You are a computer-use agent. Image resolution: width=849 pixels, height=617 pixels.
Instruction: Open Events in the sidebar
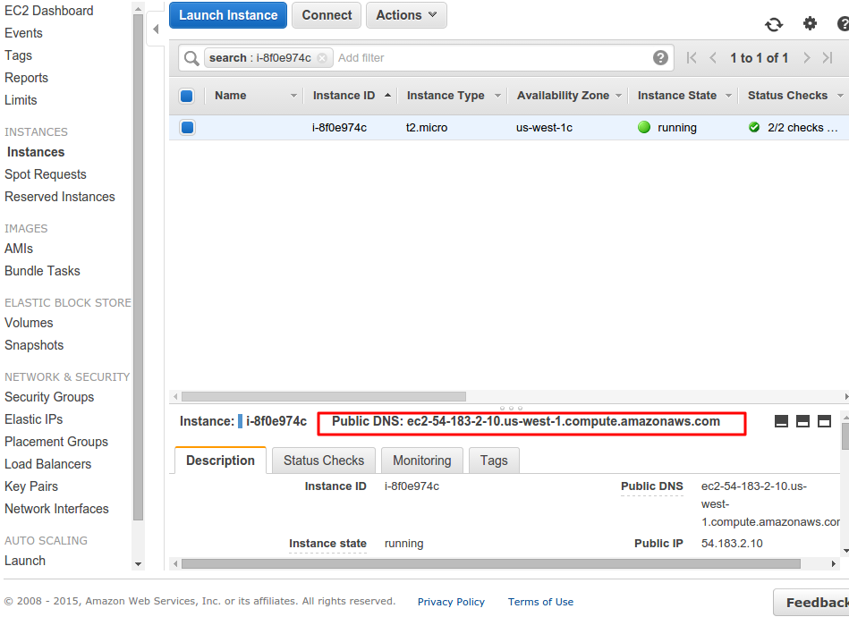[x=23, y=33]
